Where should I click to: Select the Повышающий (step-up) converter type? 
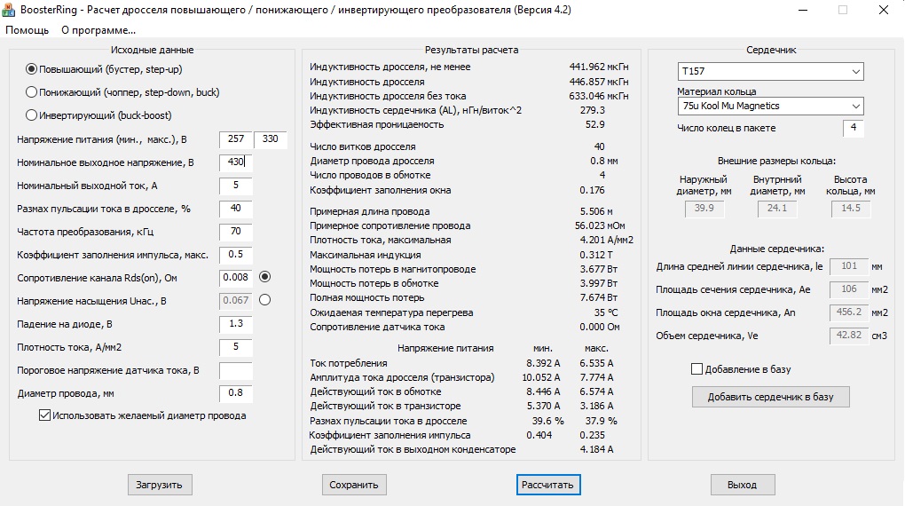[32, 69]
